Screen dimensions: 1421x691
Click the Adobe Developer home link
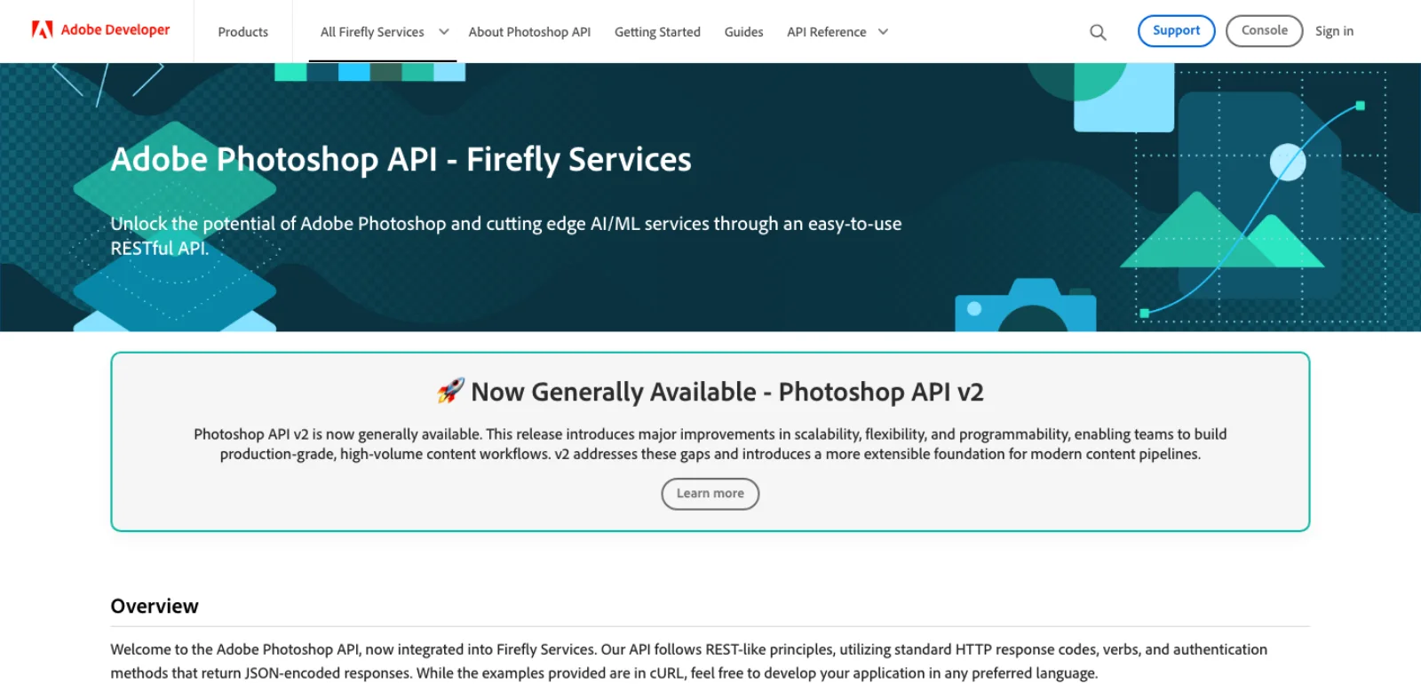[x=101, y=29]
